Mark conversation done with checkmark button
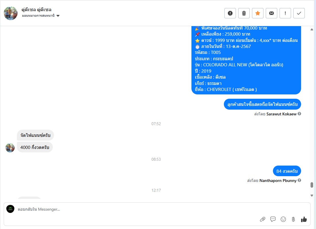Image resolution: width=316 pixels, height=229 pixels. tap(299, 13)
